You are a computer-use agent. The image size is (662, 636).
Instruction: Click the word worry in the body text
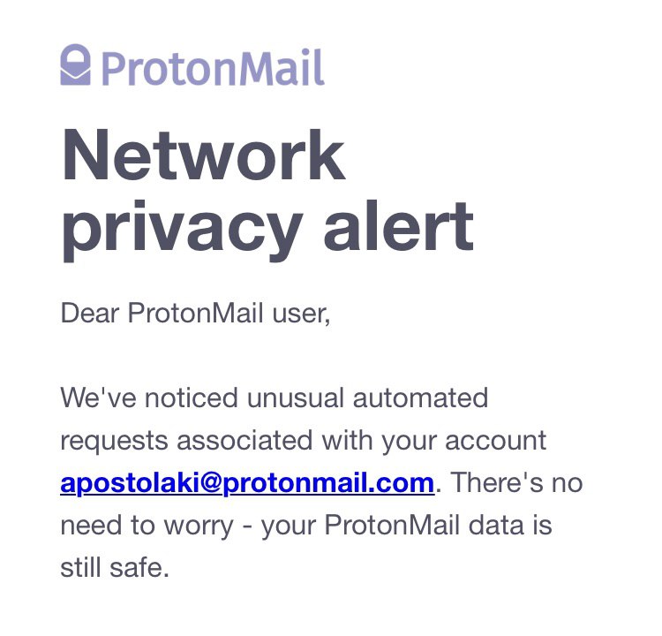tap(199, 526)
